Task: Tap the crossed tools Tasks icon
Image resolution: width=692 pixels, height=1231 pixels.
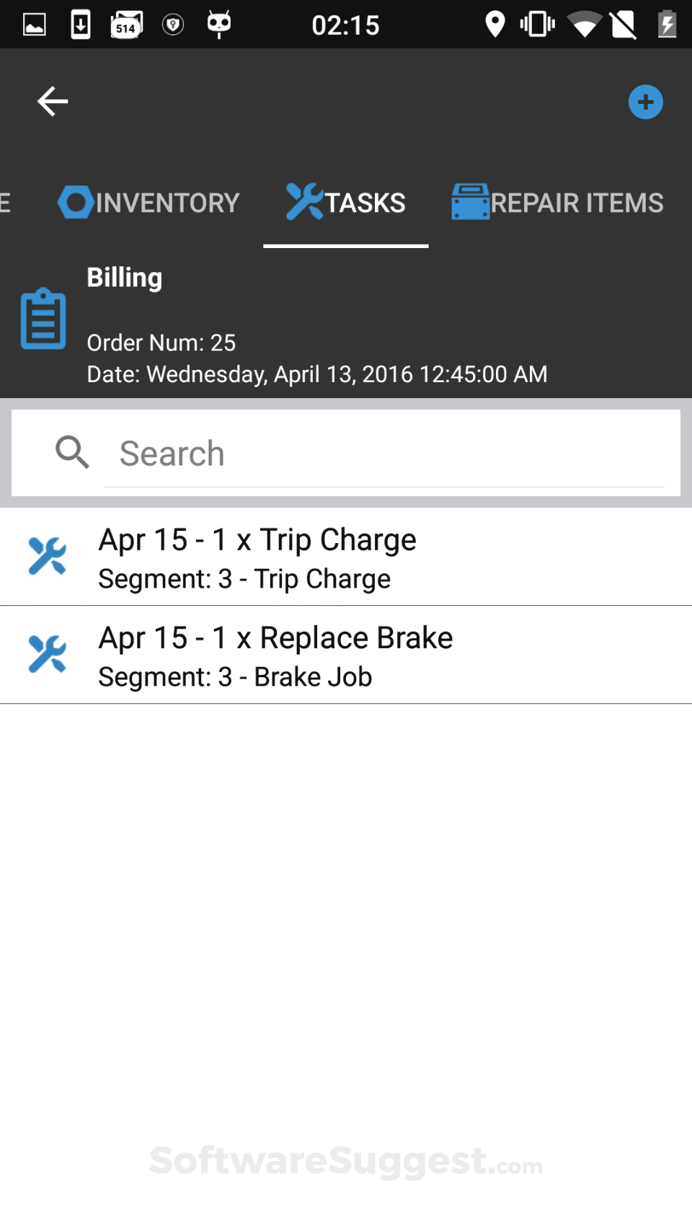Action: pos(304,202)
